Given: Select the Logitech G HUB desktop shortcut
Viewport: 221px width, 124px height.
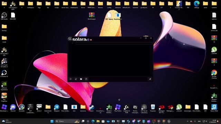Looking at the screenshot, I should coord(127,109).
